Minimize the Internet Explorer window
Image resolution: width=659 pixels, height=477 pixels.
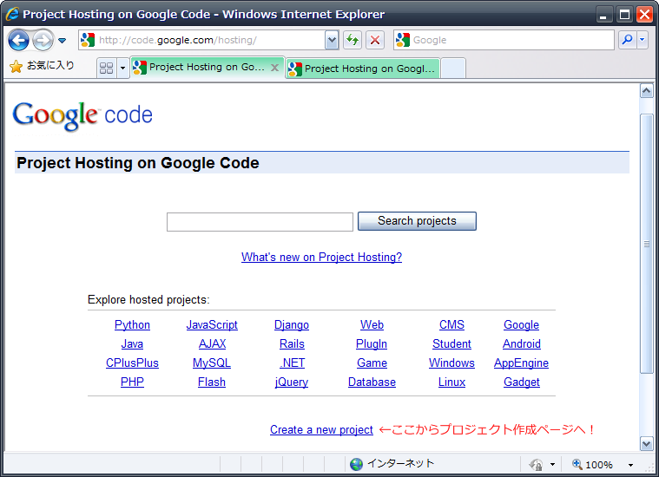tap(603, 15)
